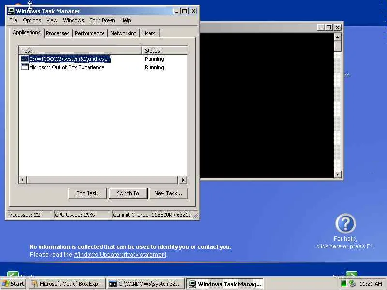This screenshot has height=290, width=387.
Task: Click the green Next arrow button
Action: pyautogui.click(x=352, y=274)
